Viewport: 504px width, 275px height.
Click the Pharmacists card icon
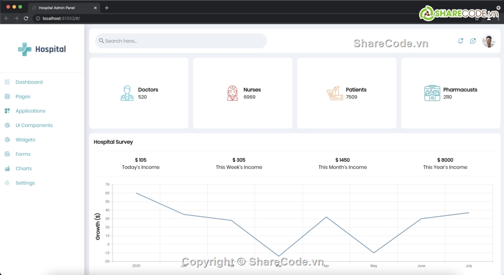(x=432, y=93)
